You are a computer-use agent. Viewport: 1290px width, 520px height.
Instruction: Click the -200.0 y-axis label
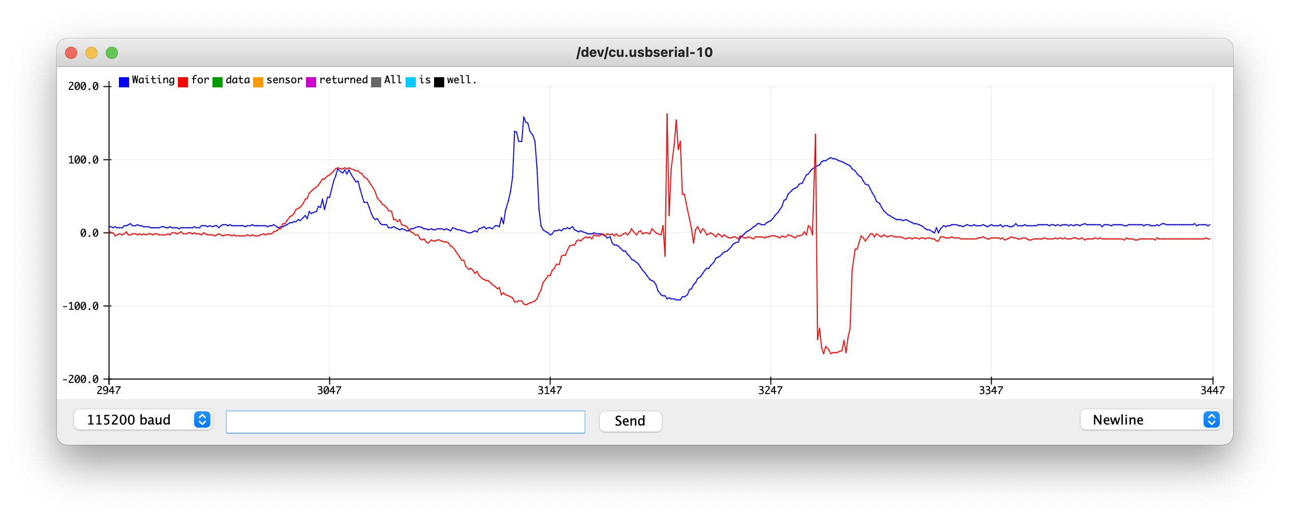(x=80, y=379)
